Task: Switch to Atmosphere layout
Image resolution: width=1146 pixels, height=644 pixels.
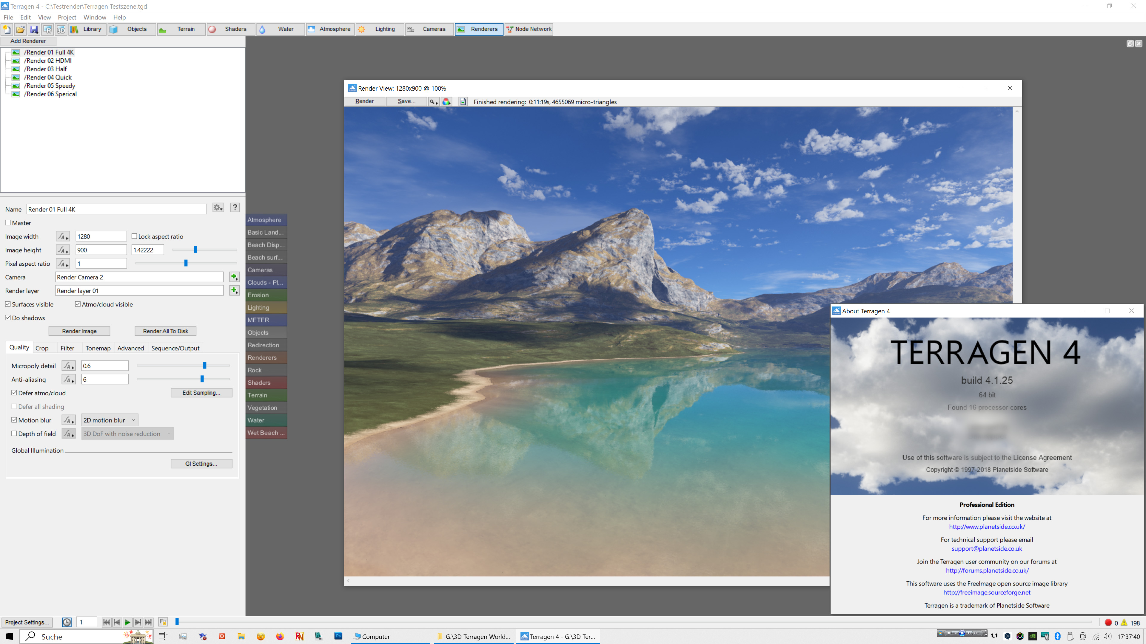Action: pyautogui.click(x=330, y=29)
